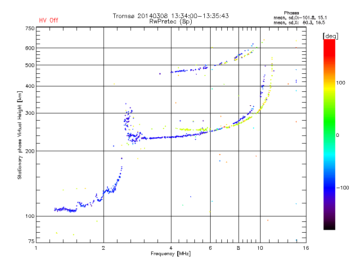This screenshot has width=360, height=270.
Task: Click the colorbar value '-100'
Action: [x=342, y=188]
